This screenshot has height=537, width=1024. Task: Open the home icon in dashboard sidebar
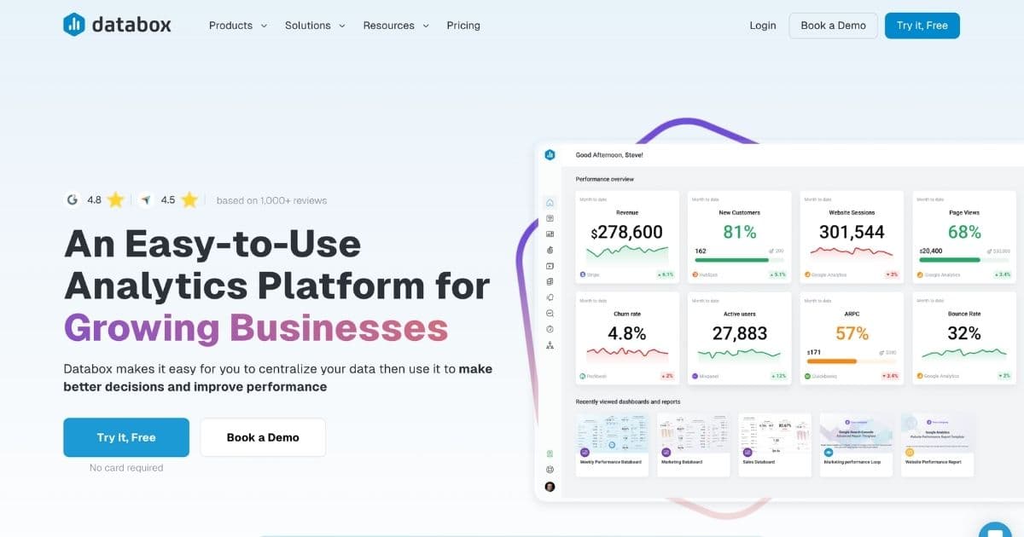click(x=550, y=203)
